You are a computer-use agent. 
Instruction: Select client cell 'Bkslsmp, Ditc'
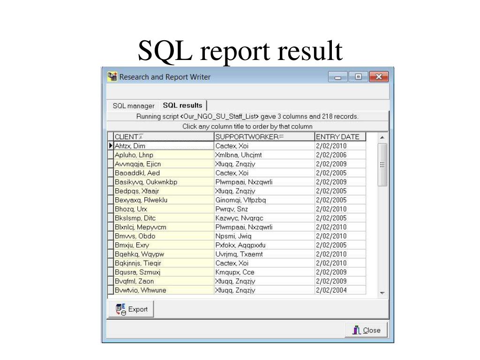[x=164, y=218]
